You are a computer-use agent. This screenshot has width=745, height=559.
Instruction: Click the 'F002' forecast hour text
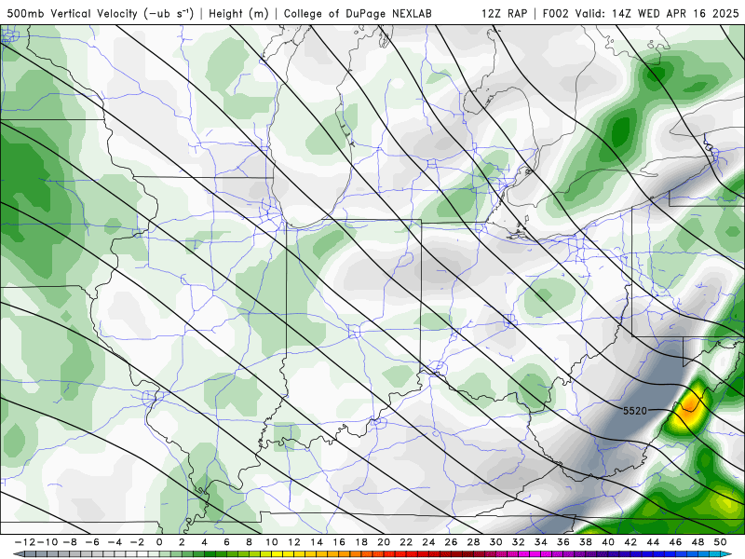pyautogui.click(x=555, y=13)
